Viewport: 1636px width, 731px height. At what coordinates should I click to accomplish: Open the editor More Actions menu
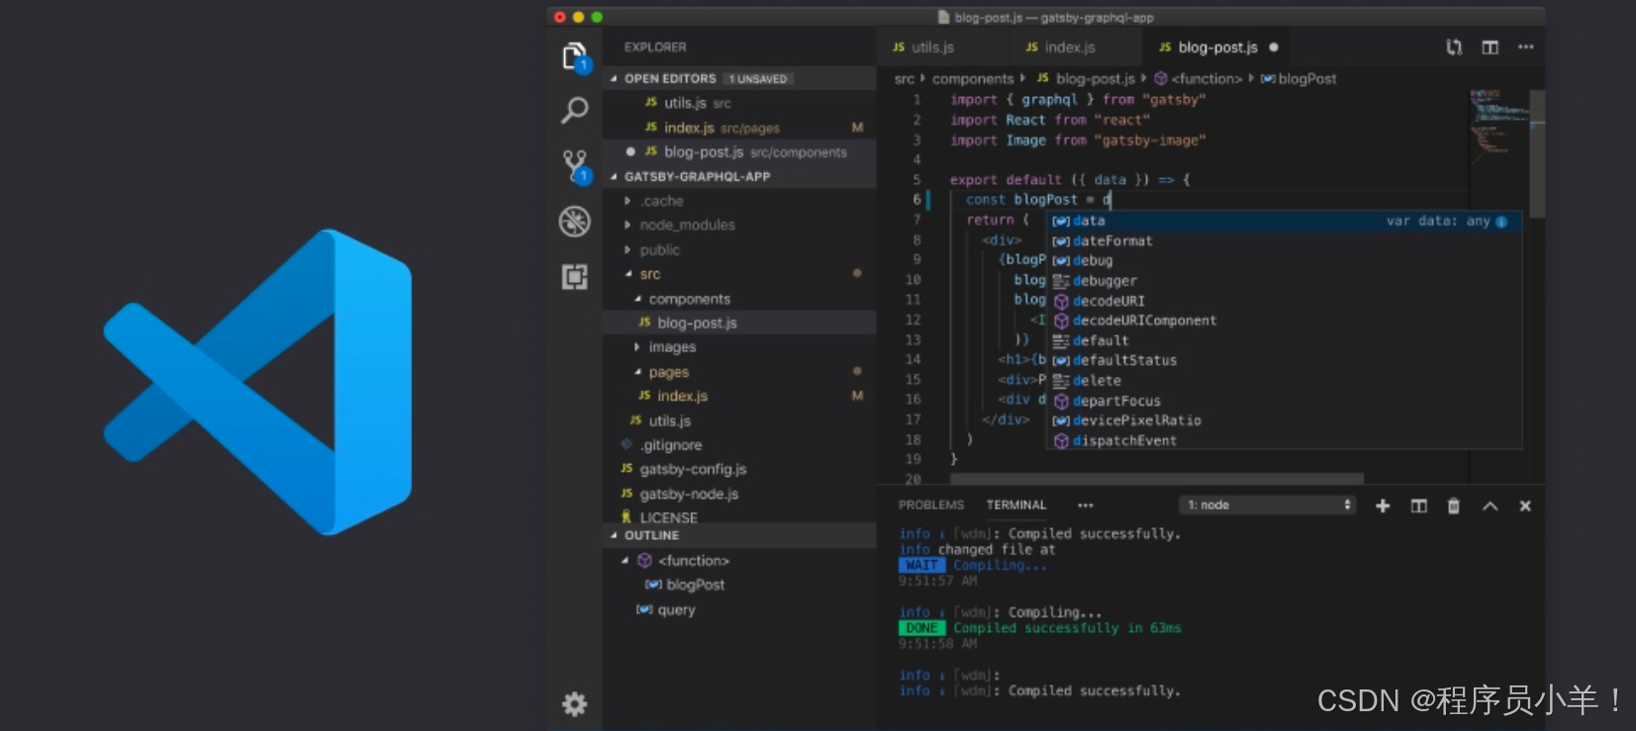pyautogui.click(x=1525, y=47)
